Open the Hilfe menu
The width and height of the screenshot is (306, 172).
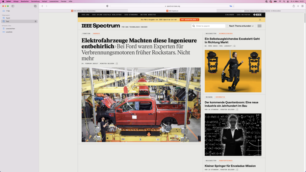tap(70, 1)
